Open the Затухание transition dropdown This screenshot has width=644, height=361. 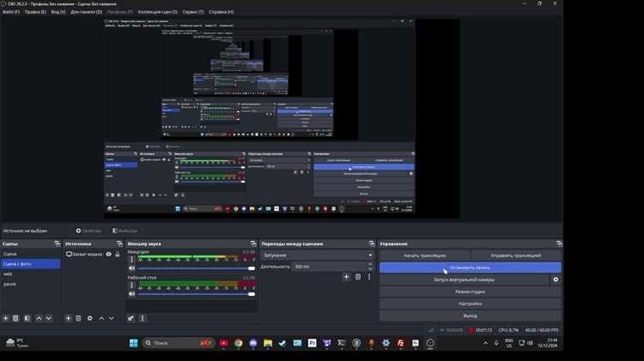click(x=317, y=256)
